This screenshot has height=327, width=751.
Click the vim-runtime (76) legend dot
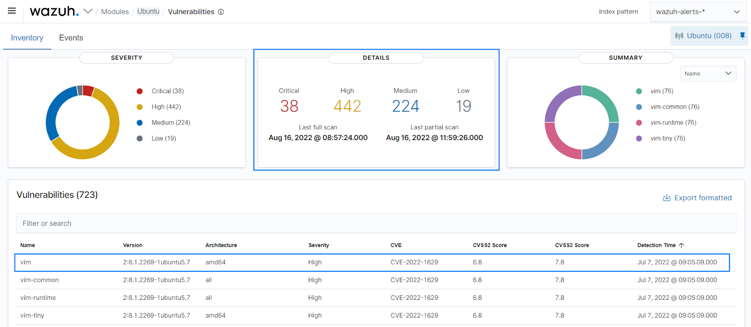pyautogui.click(x=639, y=123)
